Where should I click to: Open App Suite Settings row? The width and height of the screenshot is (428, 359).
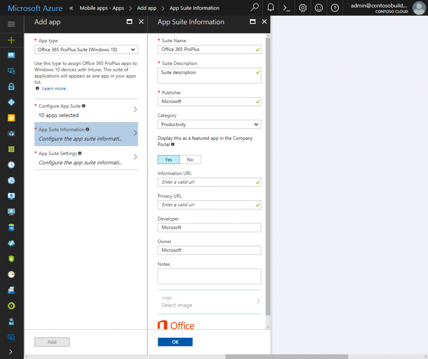click(x=86, y=158)
